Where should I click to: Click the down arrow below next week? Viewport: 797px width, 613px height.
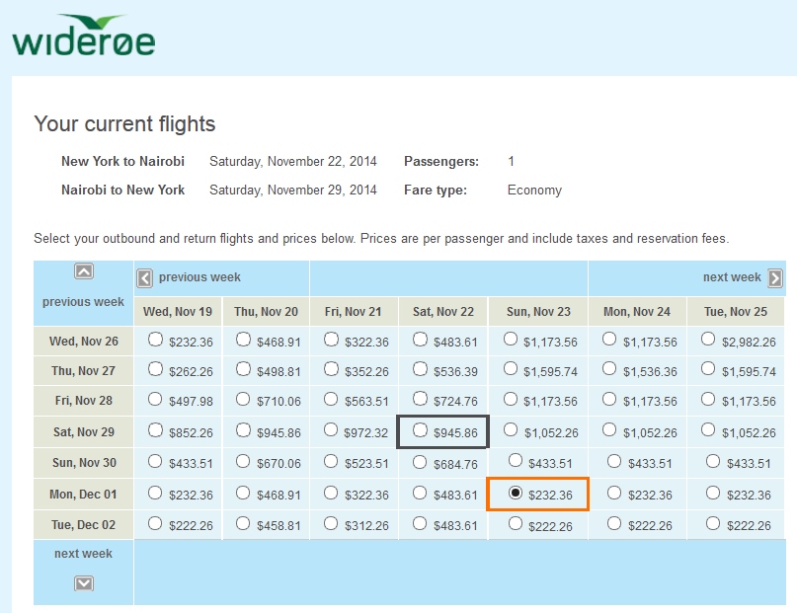84,583
